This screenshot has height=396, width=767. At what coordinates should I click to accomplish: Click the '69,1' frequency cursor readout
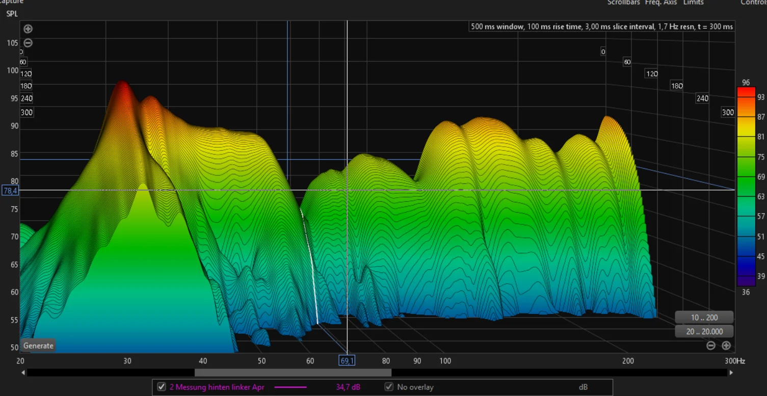tap(347, 361)
